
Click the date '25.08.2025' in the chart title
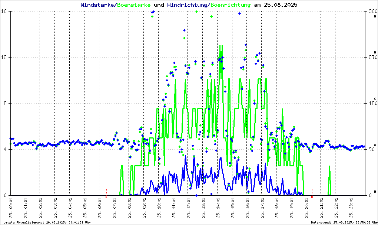point(281,5)
